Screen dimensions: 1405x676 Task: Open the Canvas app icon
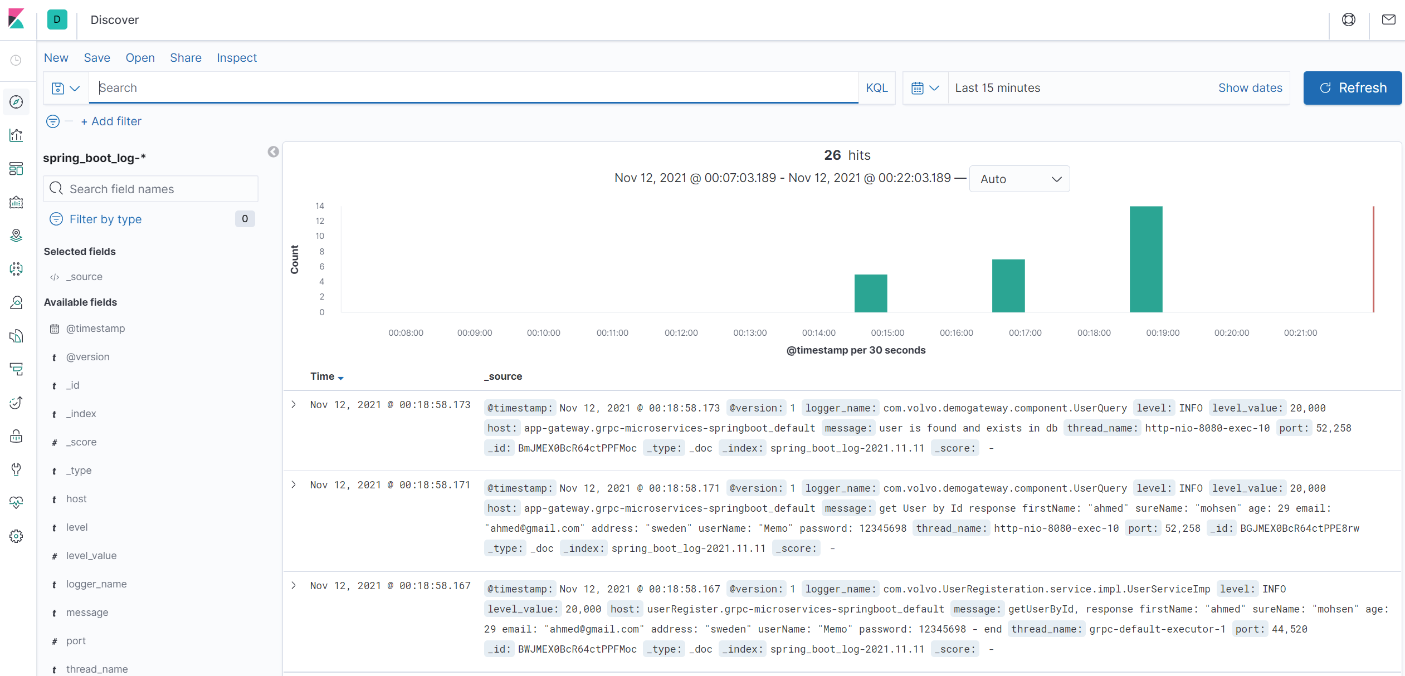(16, 202)
